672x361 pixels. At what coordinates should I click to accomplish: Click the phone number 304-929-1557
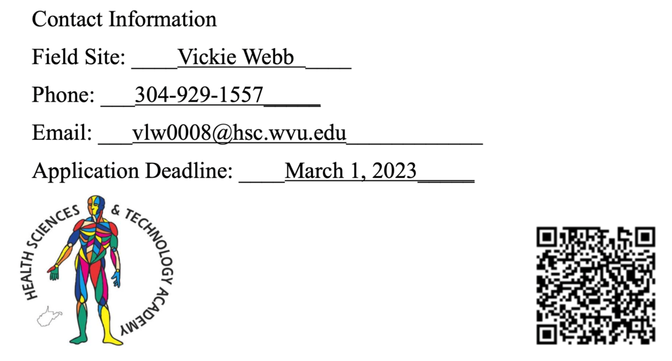pyautogui.click(x=199, y=95)
